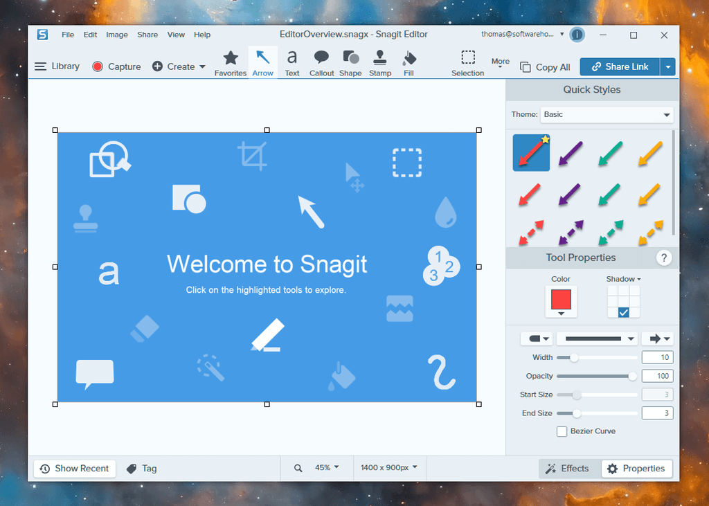This screenshot has width=709, height=506.
Task: Open Tool Properties help question mark
Action: (664, 257)
